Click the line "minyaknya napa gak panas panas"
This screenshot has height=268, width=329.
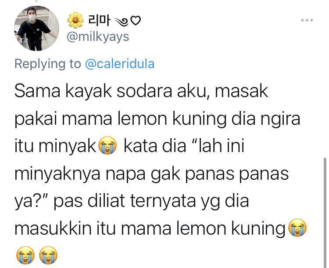coord(151,174)
